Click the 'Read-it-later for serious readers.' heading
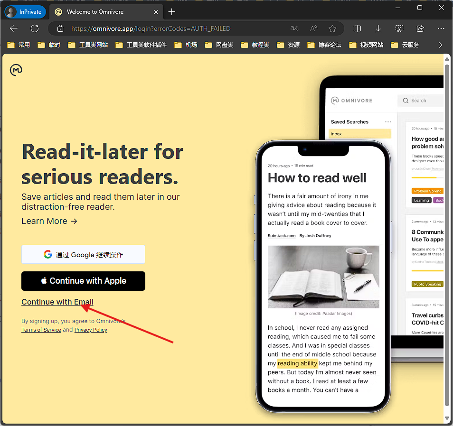The image size is (453, 426). tap(103, 164)
